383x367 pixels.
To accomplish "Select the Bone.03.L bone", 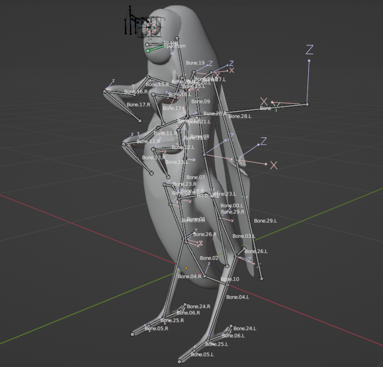I will 244,236.
